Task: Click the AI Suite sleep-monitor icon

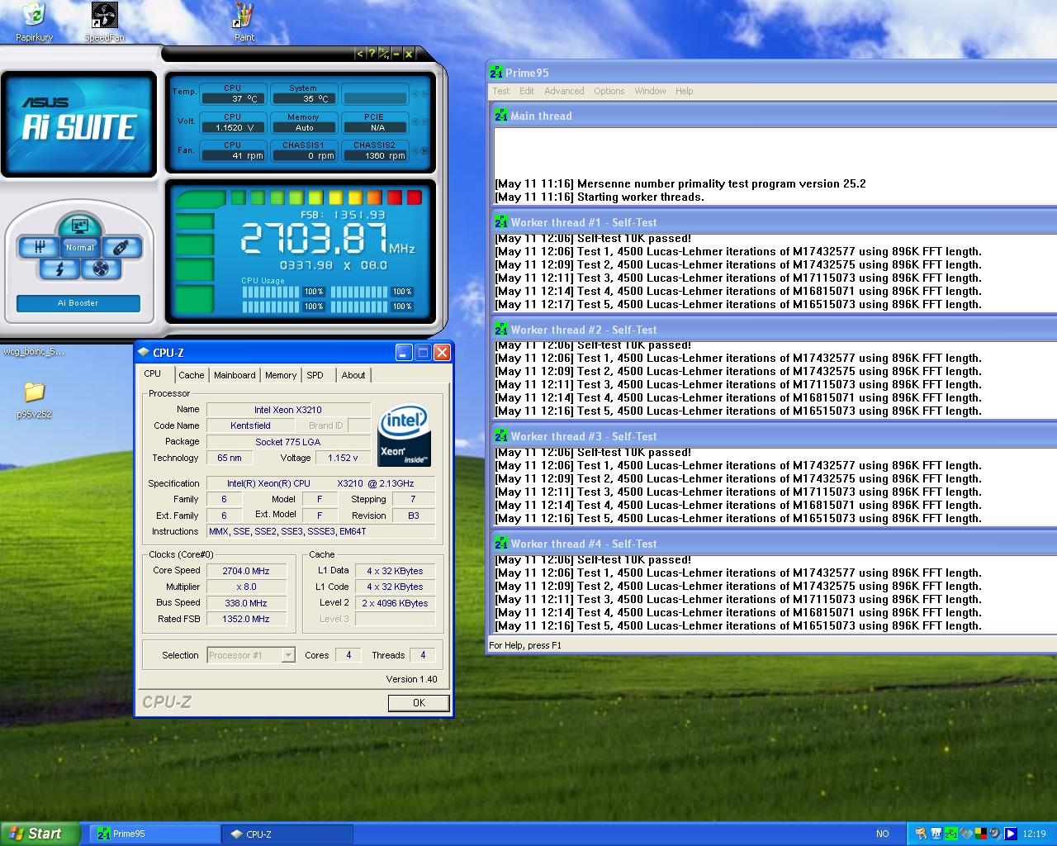Action: click(x=80, y=226)
